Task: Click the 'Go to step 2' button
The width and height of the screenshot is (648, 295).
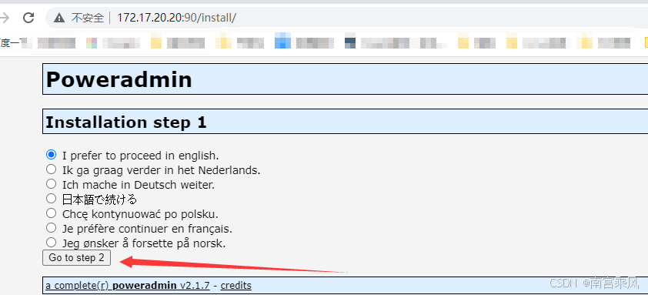Action: [x=76, y=258]
